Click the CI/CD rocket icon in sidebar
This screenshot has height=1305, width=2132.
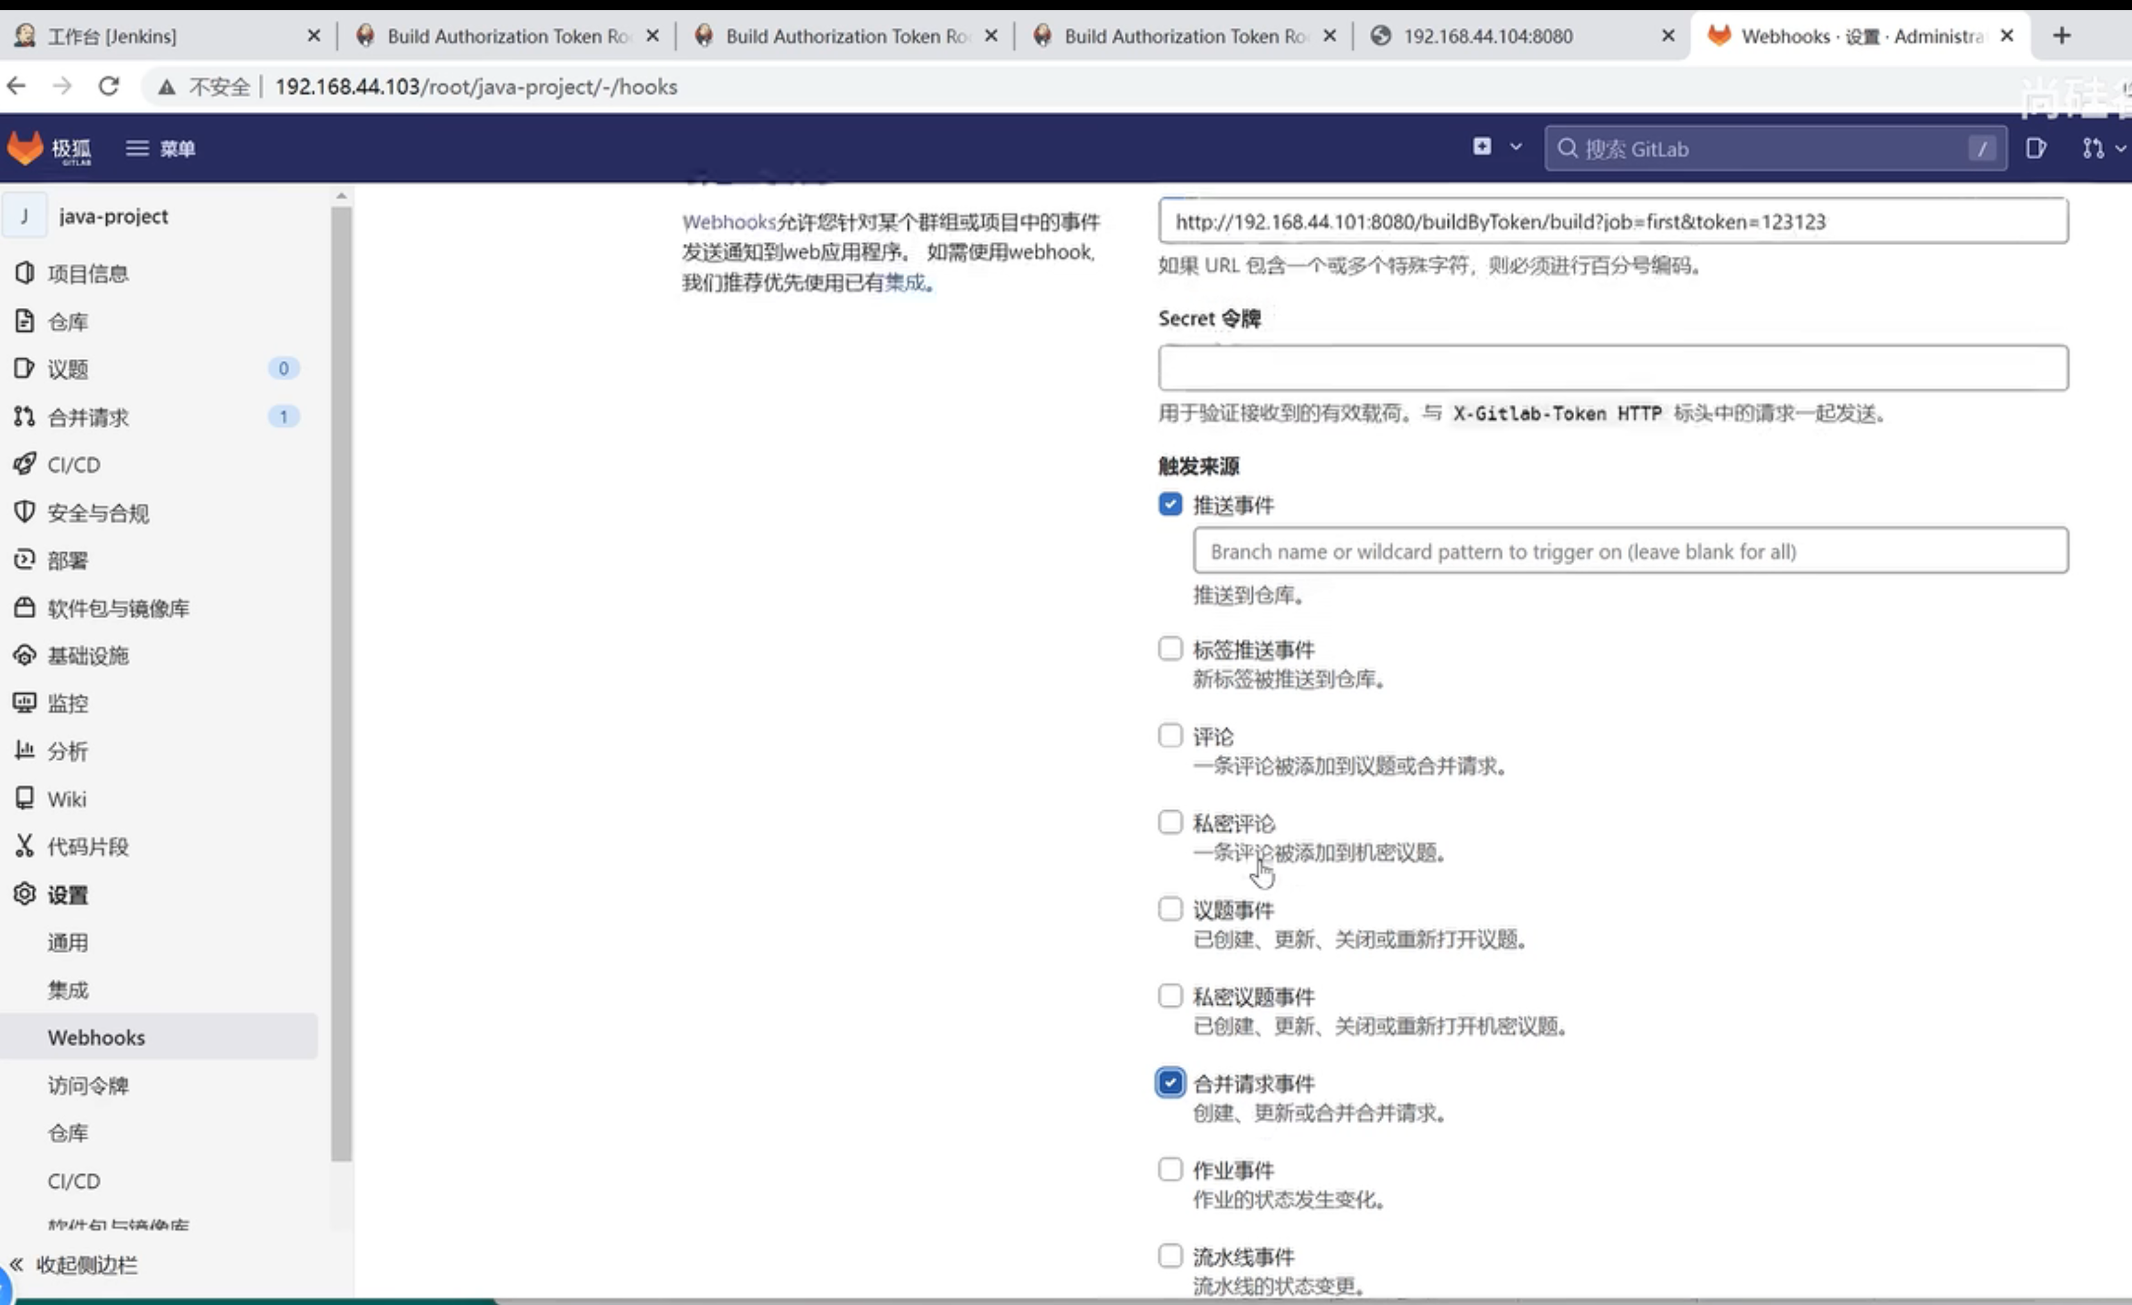(24, 465)
